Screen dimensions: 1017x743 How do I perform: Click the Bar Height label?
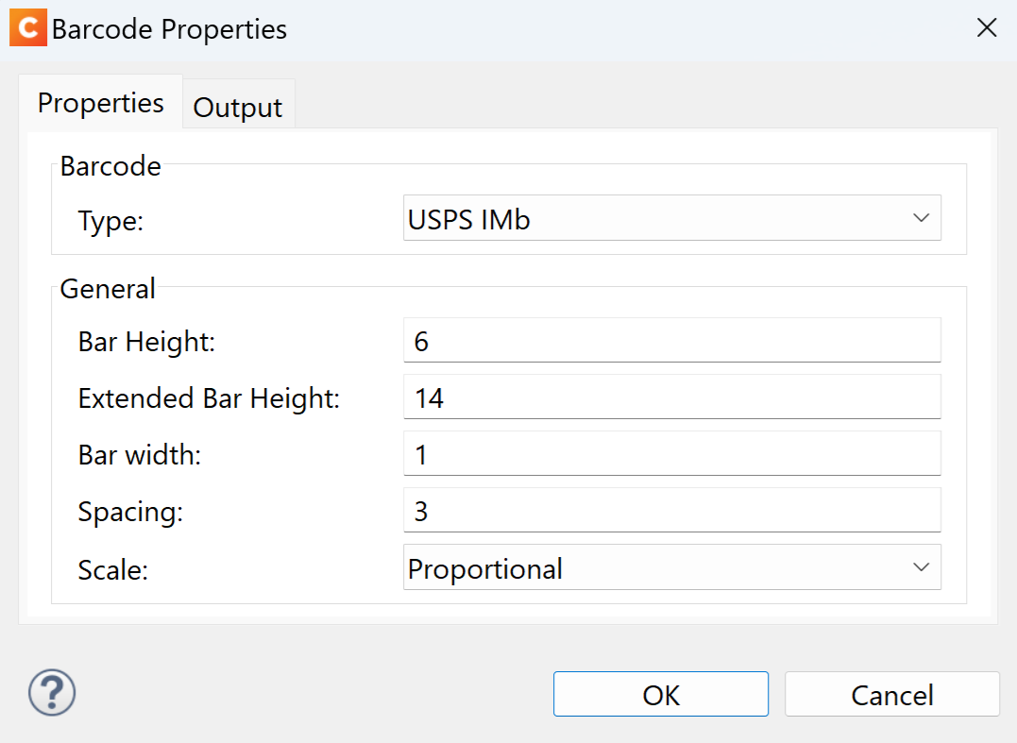click(x=146, y=342)
